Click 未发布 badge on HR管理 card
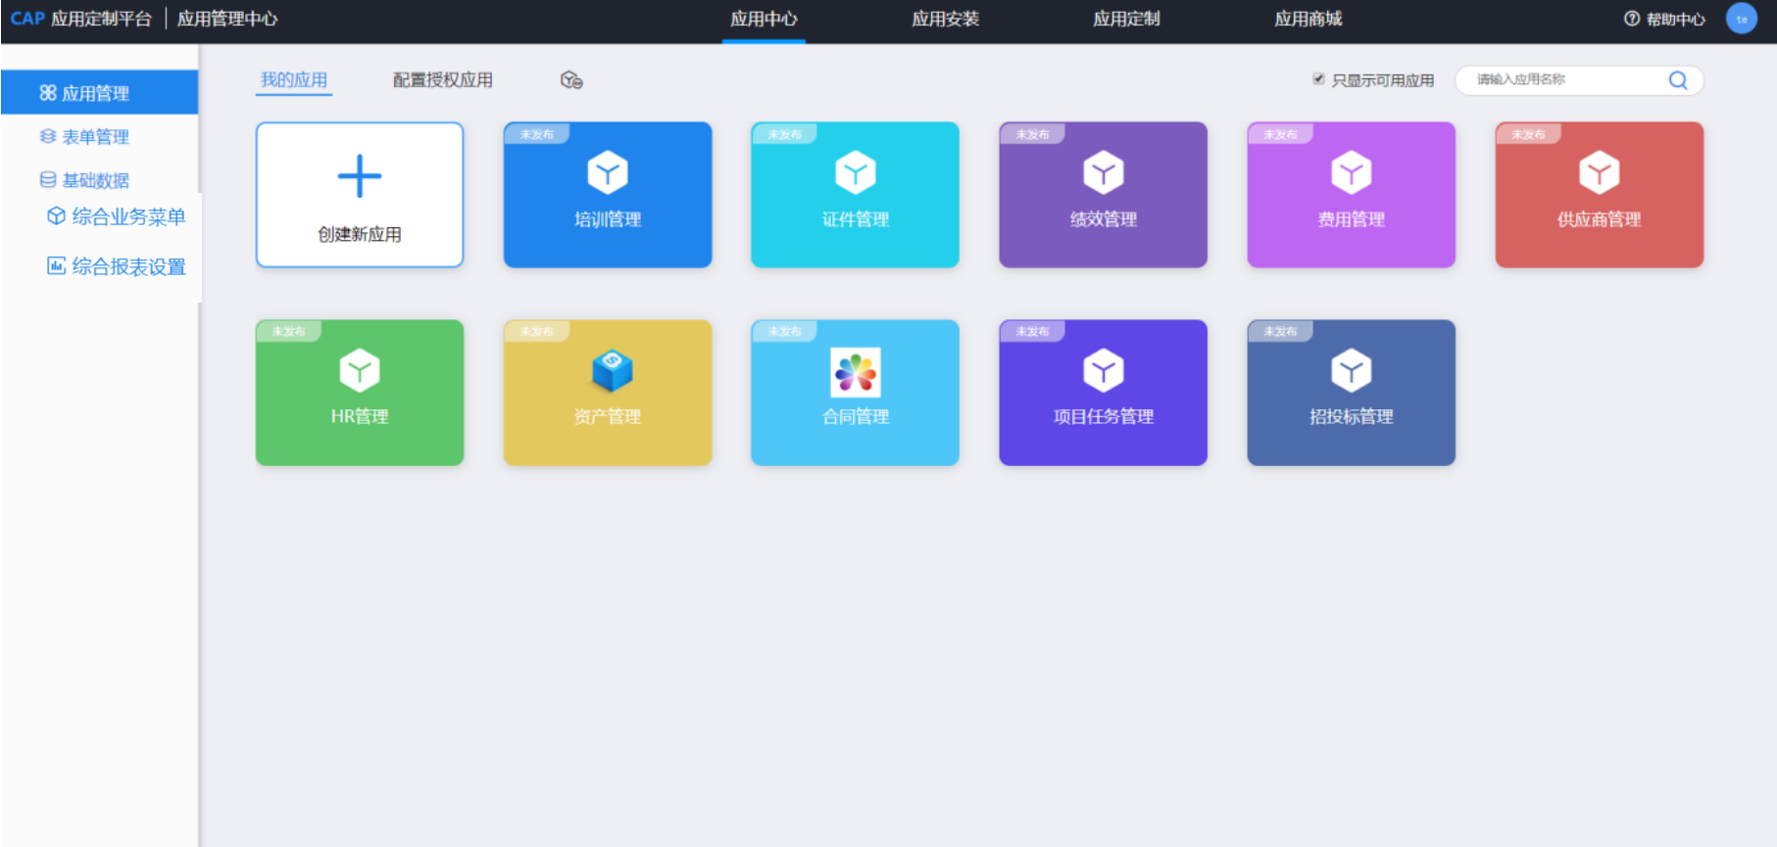The width and height of the screenshot is (1777, 847). [288, 331]
